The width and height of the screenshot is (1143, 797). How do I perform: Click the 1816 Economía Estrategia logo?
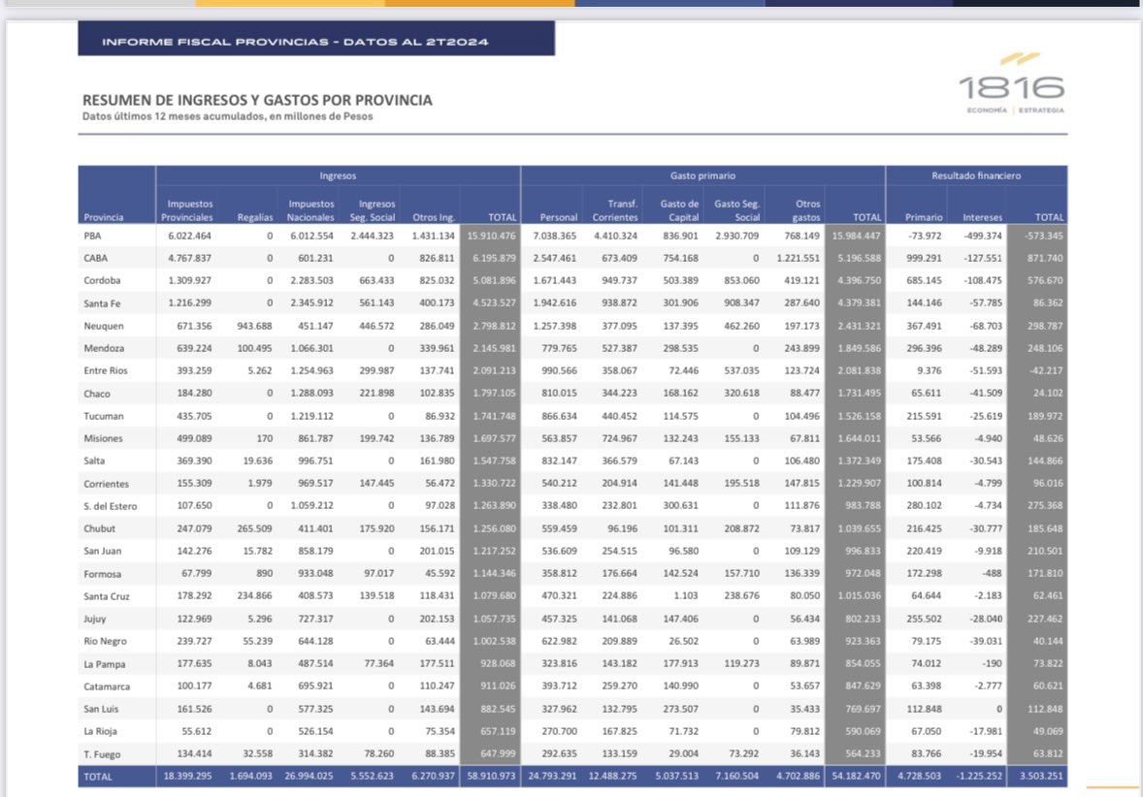coord(1012,83)
